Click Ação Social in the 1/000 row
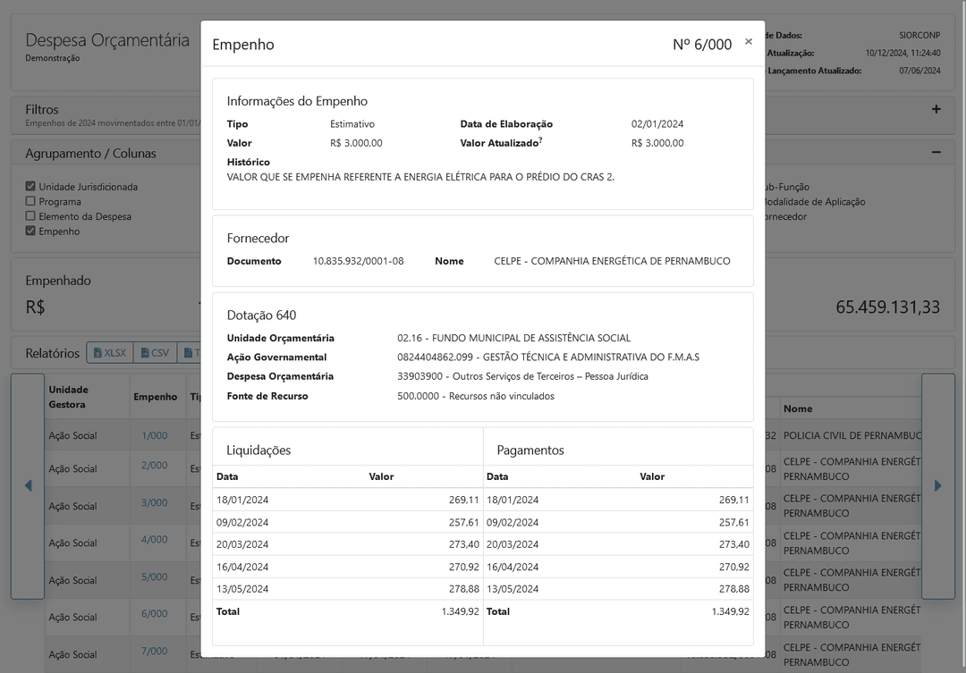 72,435
